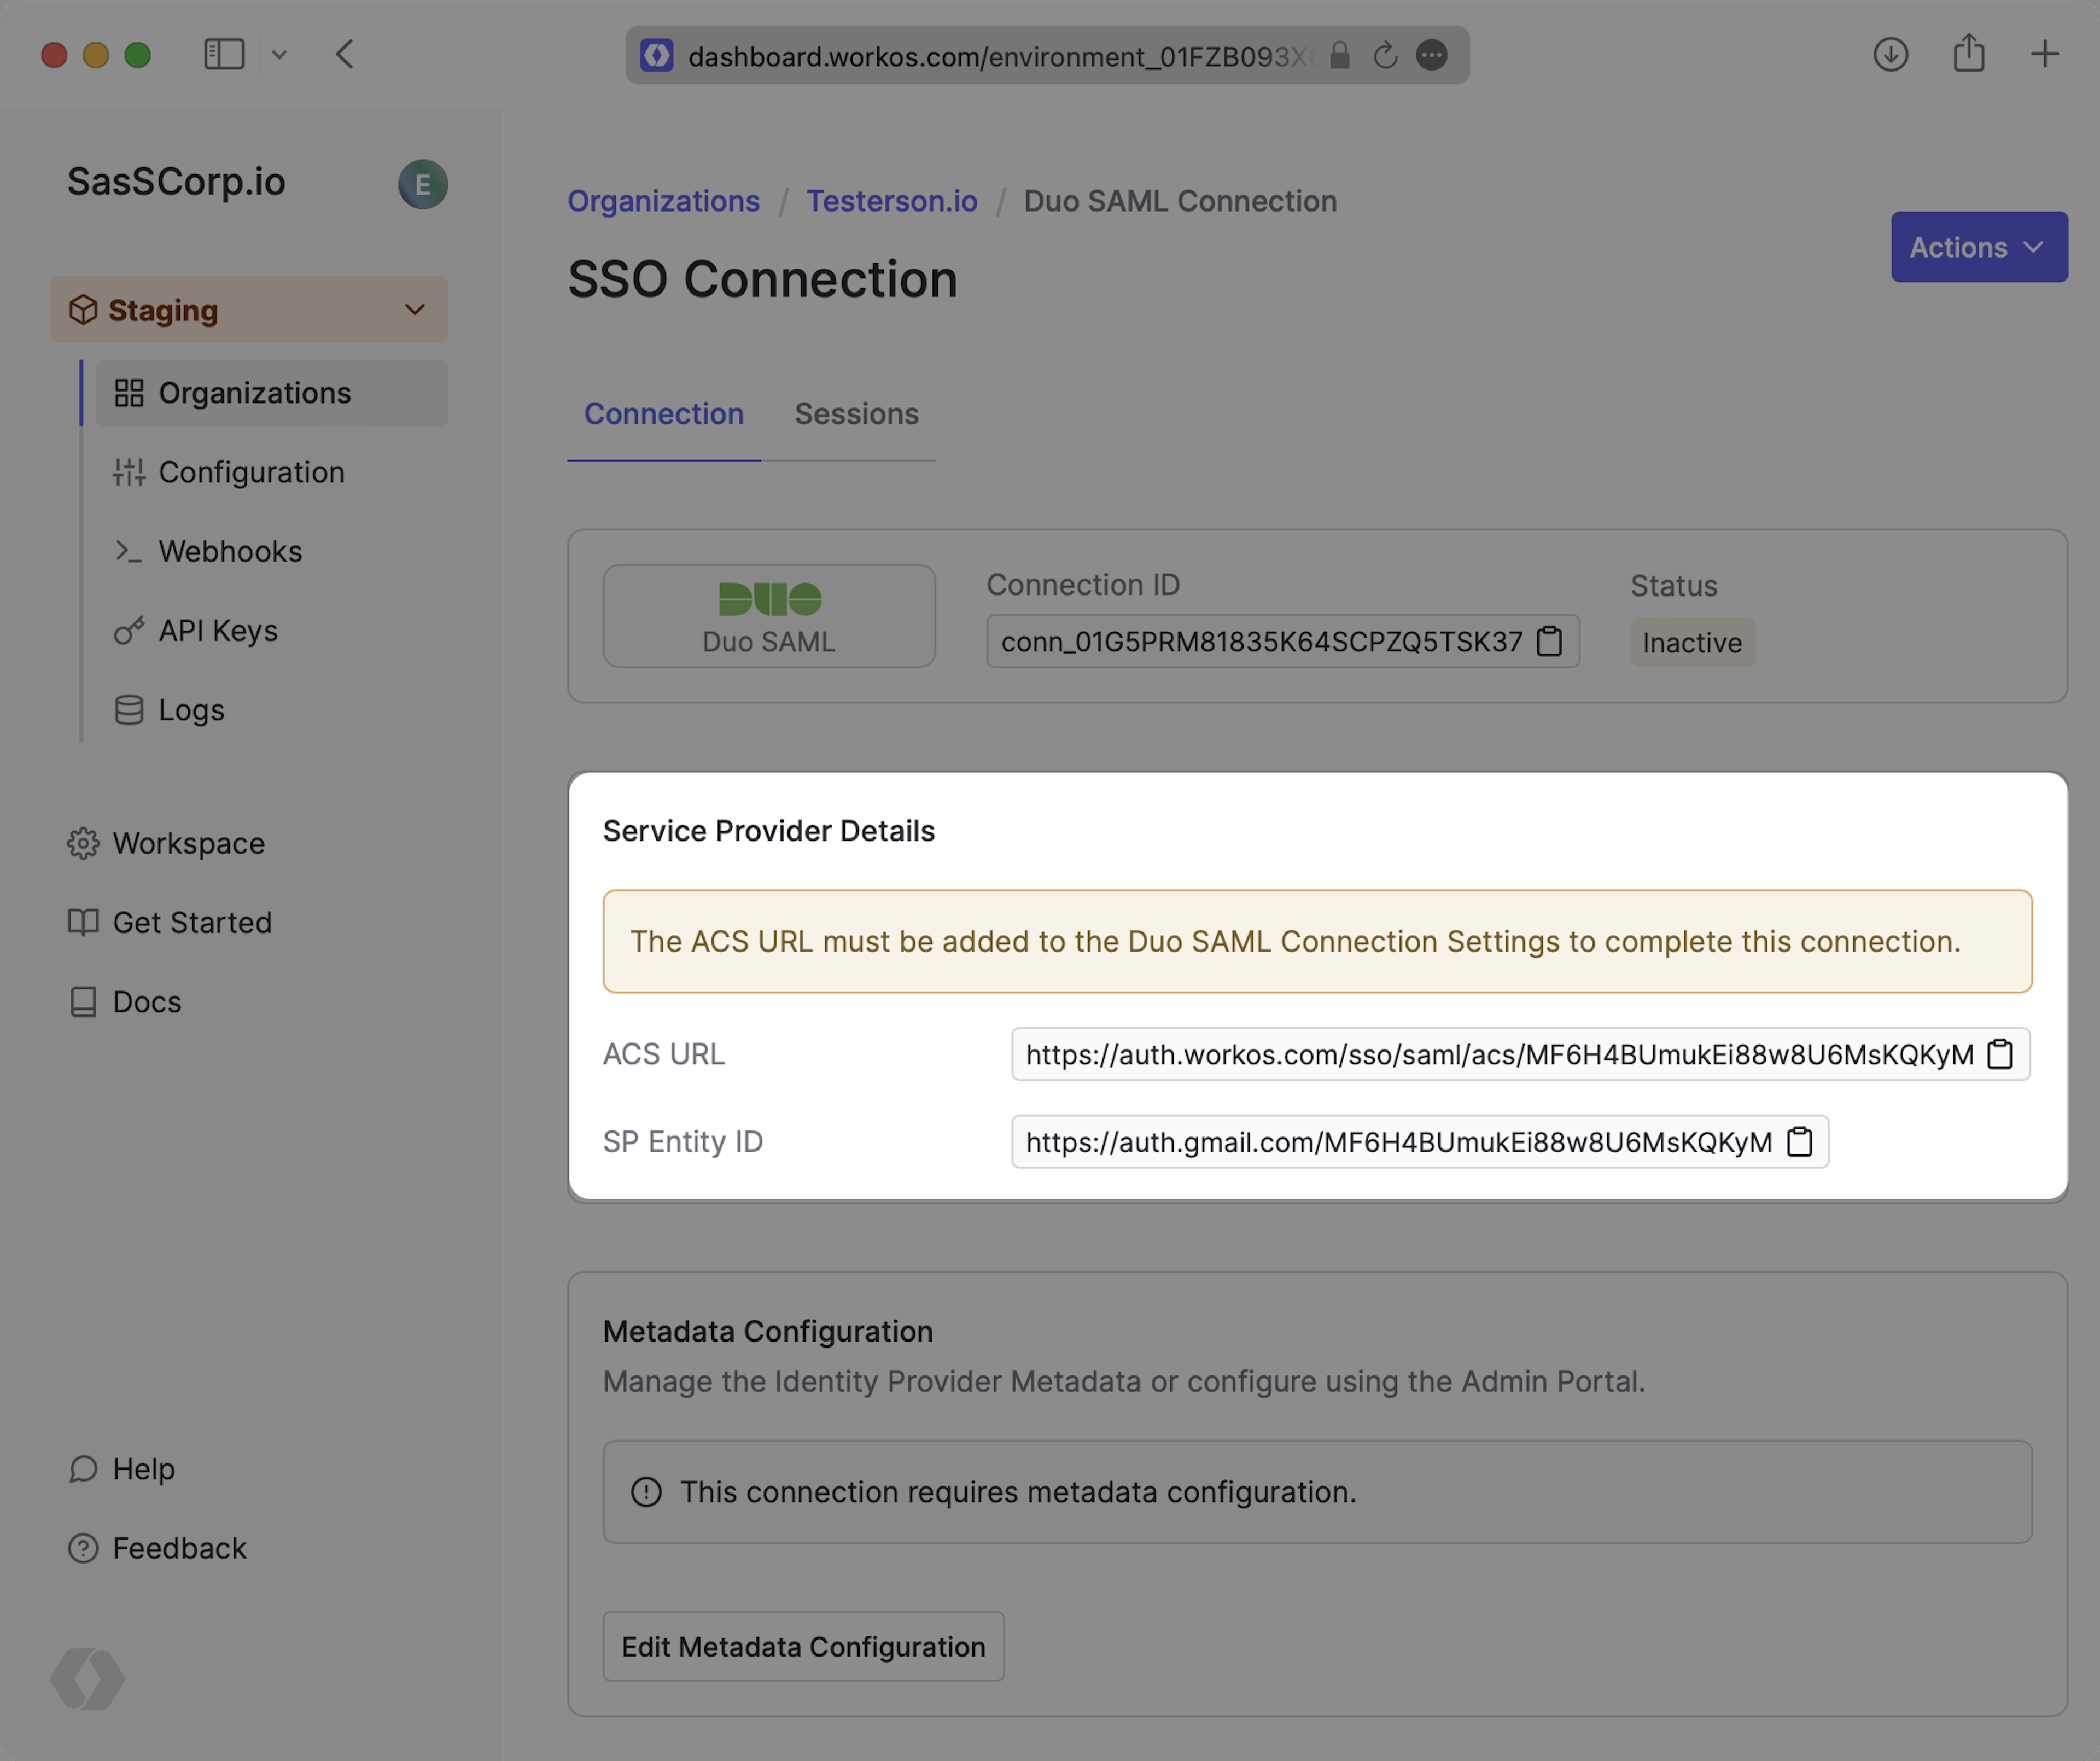Click the share icon in browser toolbar

point(1968,54)
